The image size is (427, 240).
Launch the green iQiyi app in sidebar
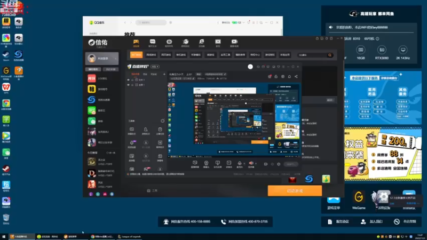(x=91, y=110)
